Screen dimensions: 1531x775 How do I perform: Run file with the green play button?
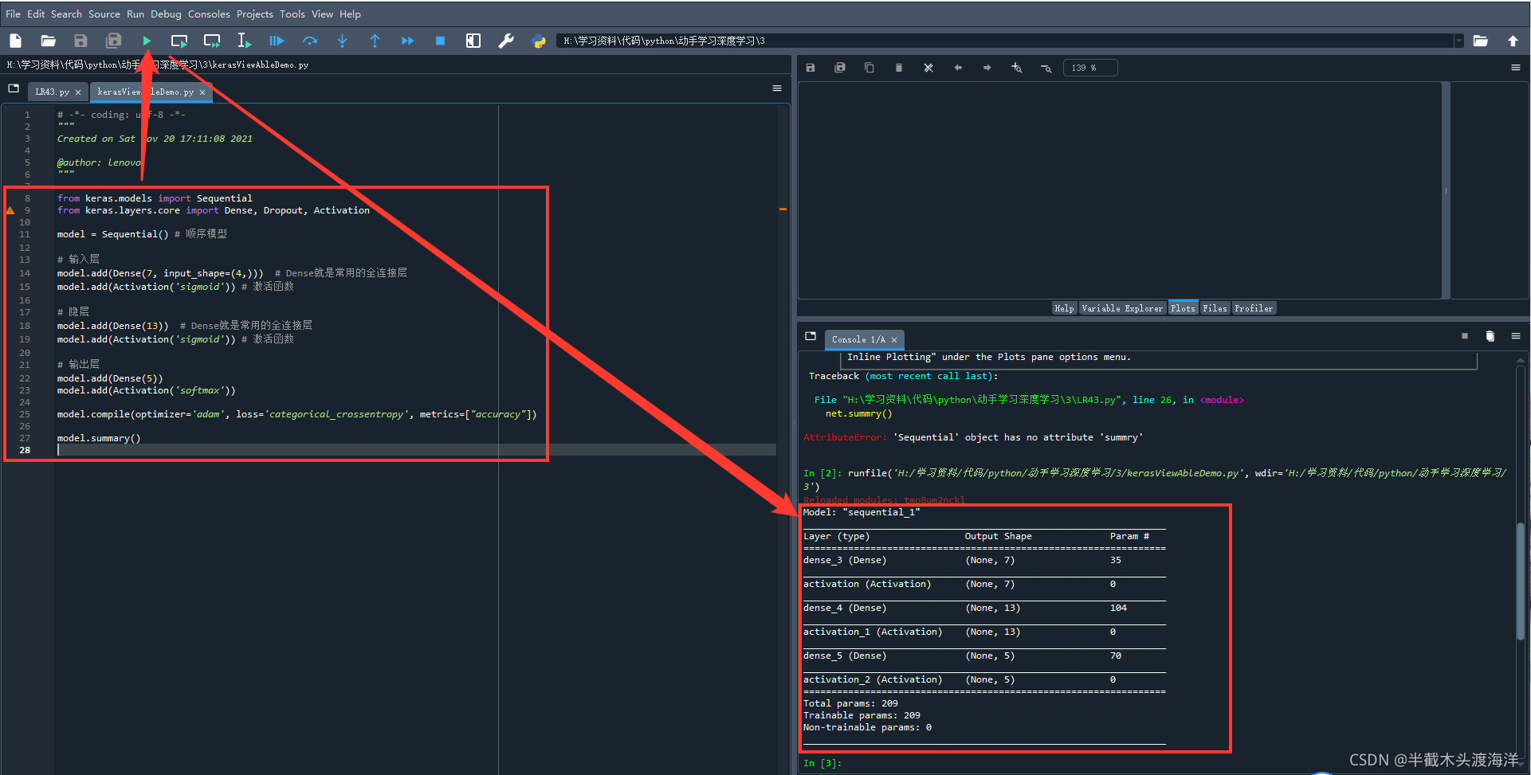coord(147,41)
